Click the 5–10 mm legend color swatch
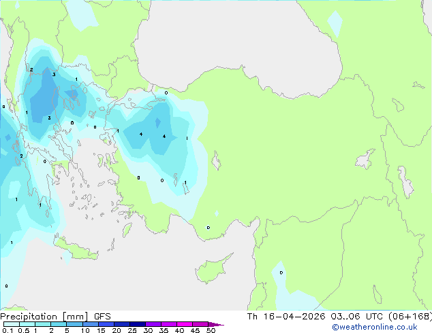 click(74, 324)
